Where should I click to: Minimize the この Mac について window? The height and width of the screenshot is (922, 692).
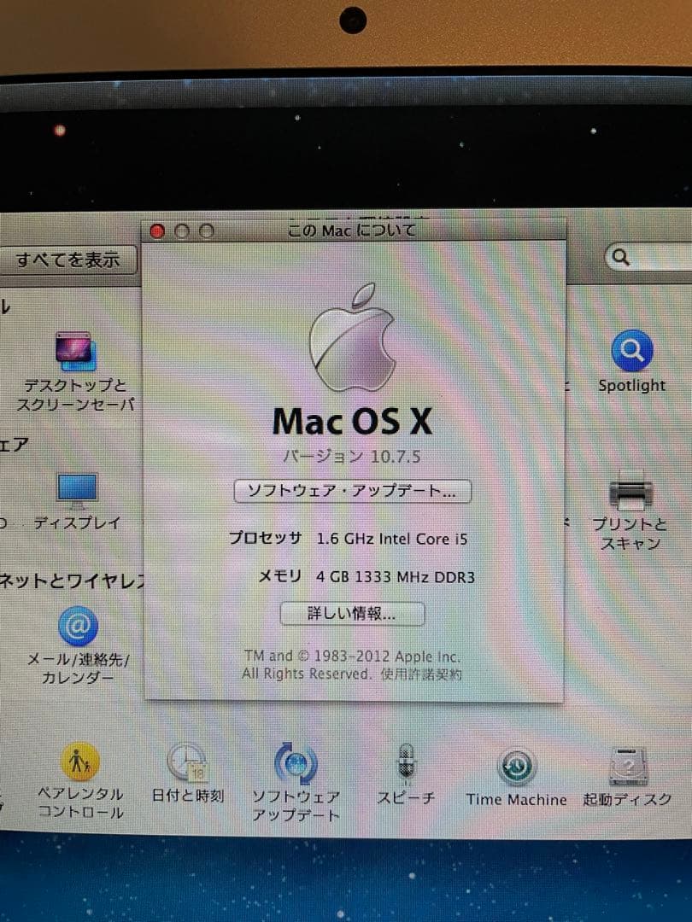click(181, 230)
